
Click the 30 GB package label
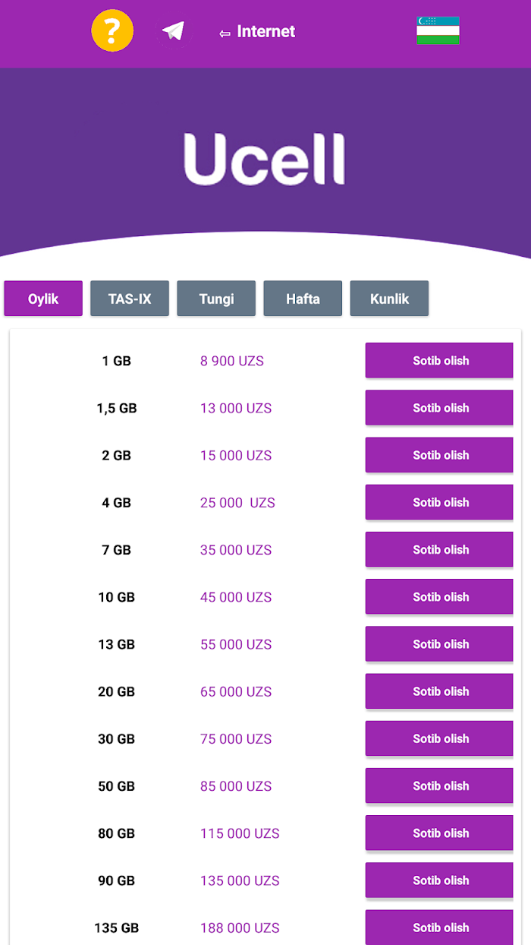click(116, 738)
